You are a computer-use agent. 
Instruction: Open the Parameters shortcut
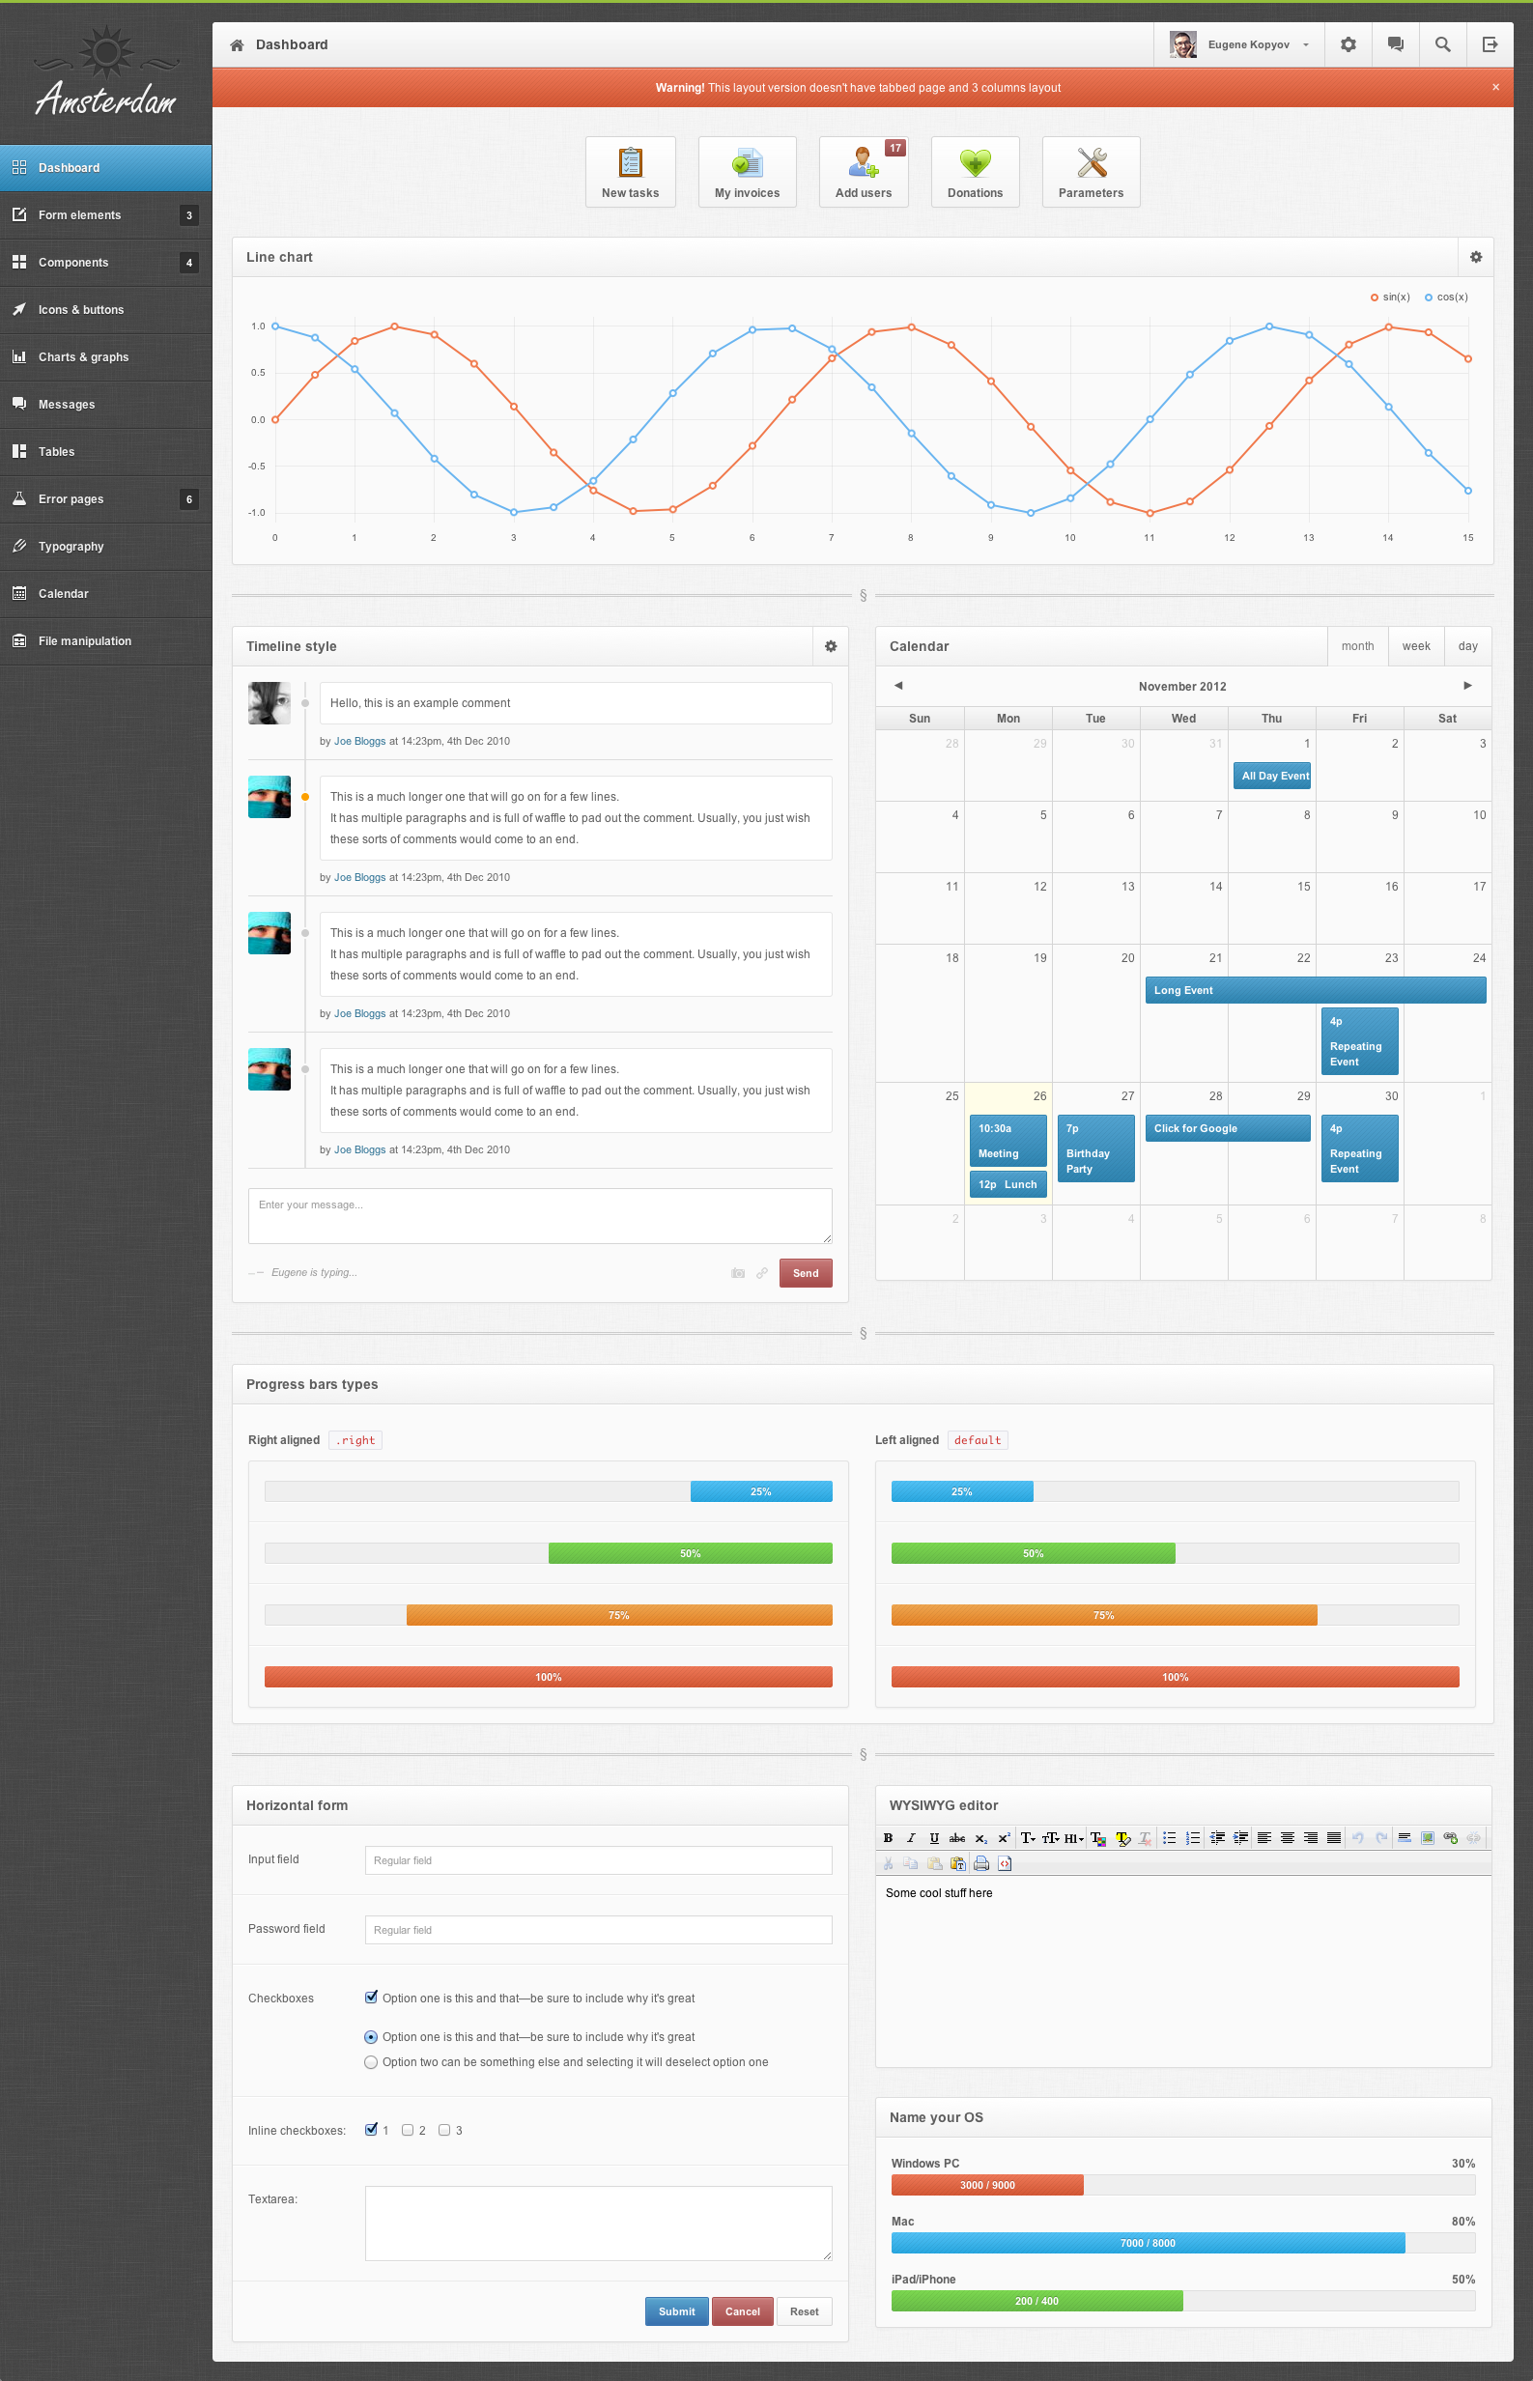pos(1091,171)
